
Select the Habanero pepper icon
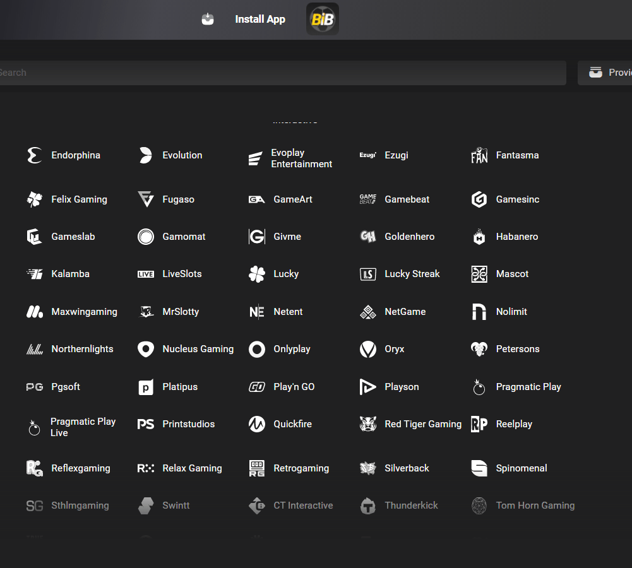479,237
